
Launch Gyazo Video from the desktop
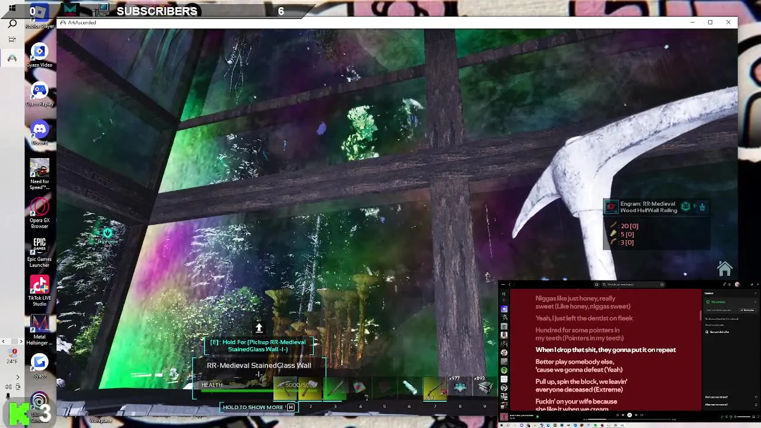point(39,56)
